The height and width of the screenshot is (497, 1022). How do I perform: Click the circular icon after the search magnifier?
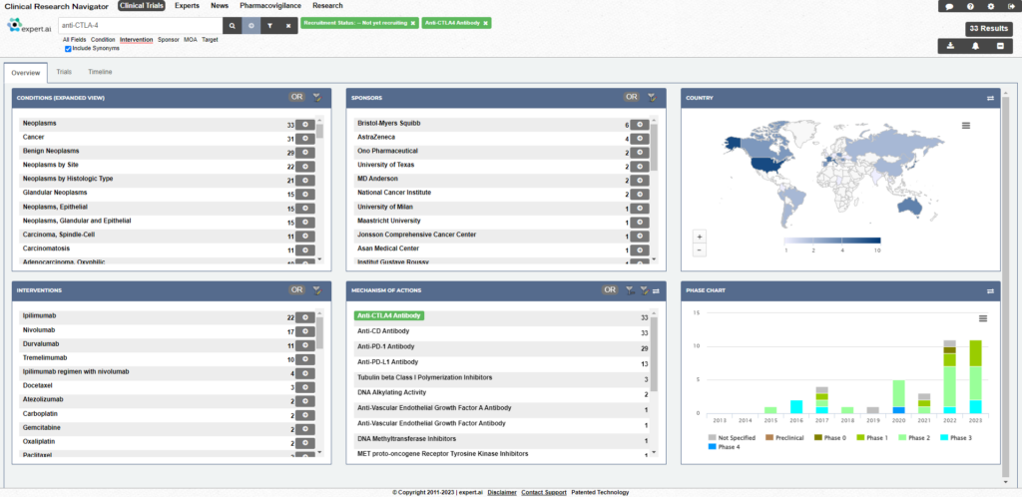(x=251, y=26)
